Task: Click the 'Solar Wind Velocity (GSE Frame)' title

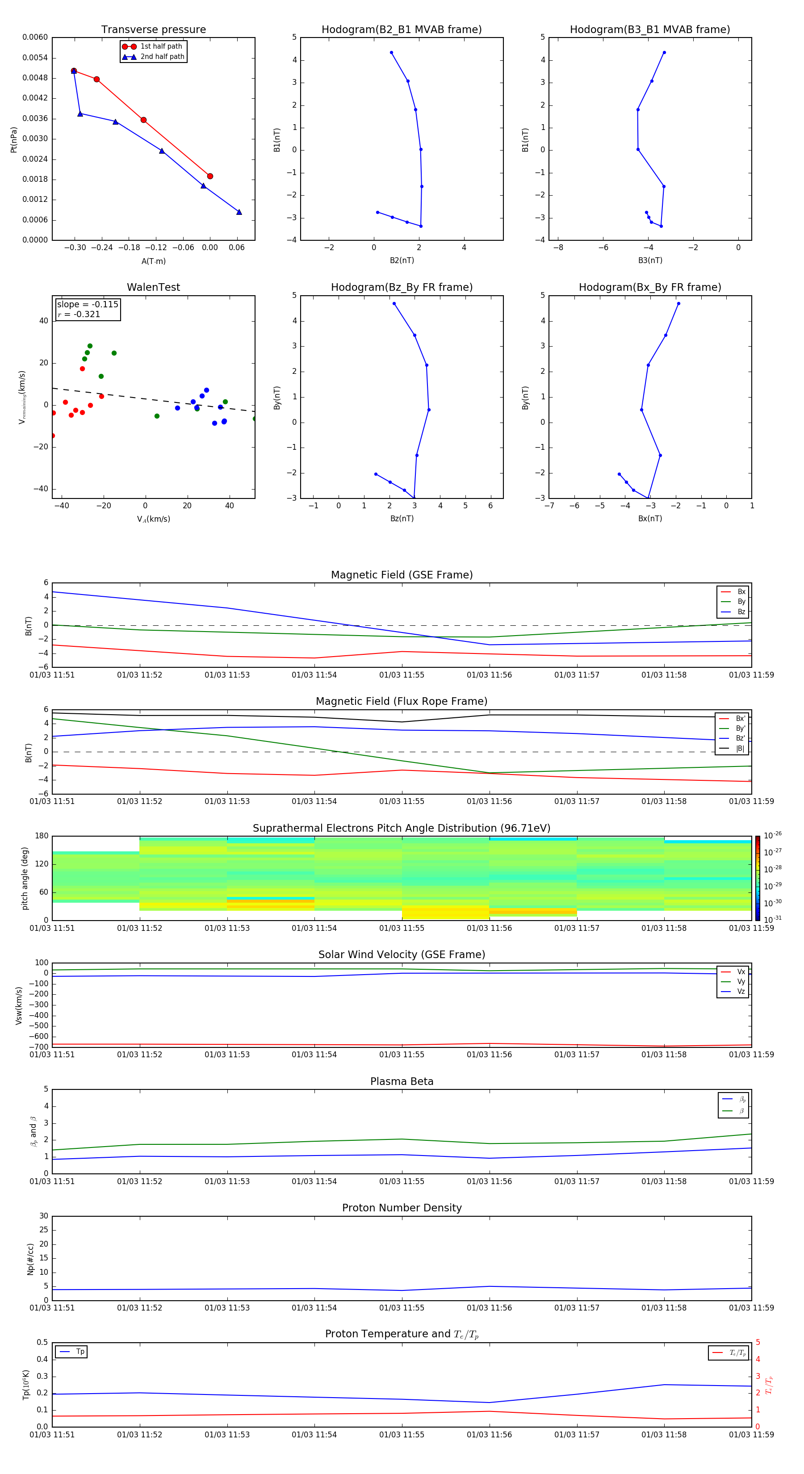Action: (402, 955)
